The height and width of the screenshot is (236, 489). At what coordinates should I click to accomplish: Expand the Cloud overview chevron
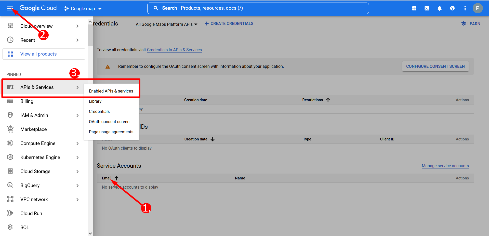pos(77,26)
